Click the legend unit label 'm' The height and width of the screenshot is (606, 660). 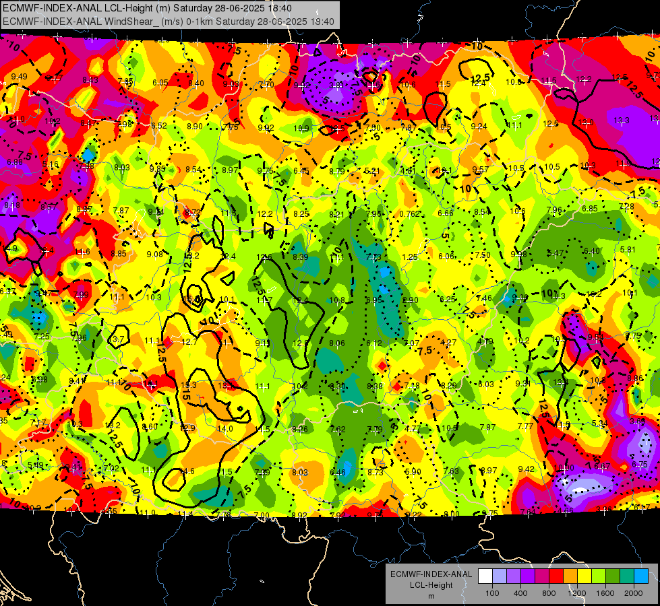click(x=431, y=597)
